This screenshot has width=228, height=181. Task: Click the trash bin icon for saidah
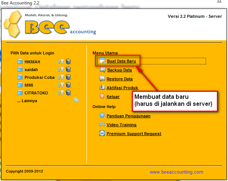pyautogui.click(x=68, y=69)
